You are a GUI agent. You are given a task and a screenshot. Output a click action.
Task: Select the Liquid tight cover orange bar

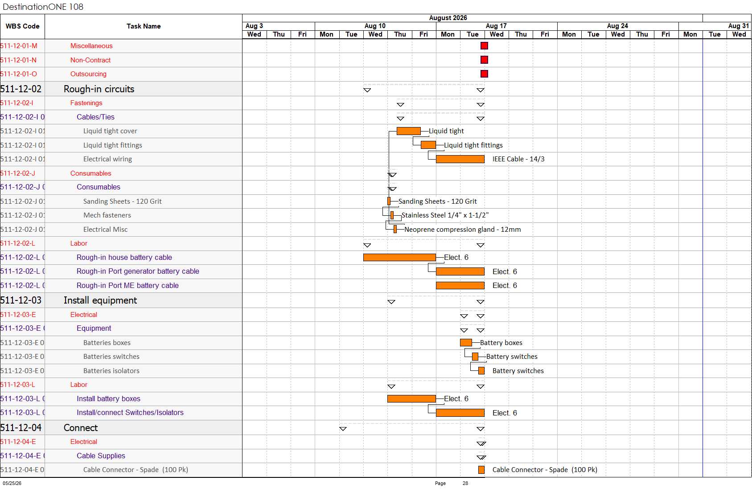tap(408, 131)
